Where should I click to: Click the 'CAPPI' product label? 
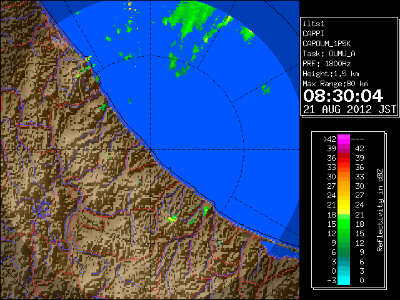pyautogui.click(x=313, y=34)
